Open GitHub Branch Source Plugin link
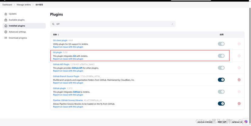The height and width of the screenshot is (126, 251). pos(66,76)
